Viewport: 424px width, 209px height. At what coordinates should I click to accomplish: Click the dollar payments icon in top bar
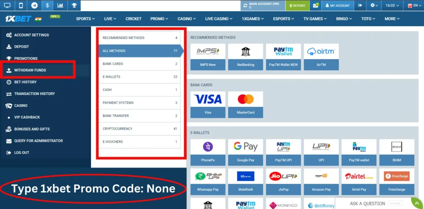(47, 5)
